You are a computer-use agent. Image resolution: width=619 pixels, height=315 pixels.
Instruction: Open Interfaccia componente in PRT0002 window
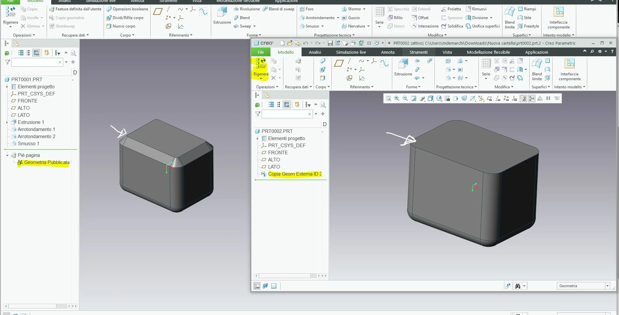point(569,70)
